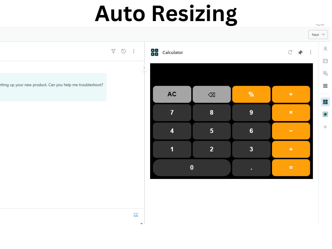Open the conversation history icon
Screen dimensions: 332x249
pos(124,51)
